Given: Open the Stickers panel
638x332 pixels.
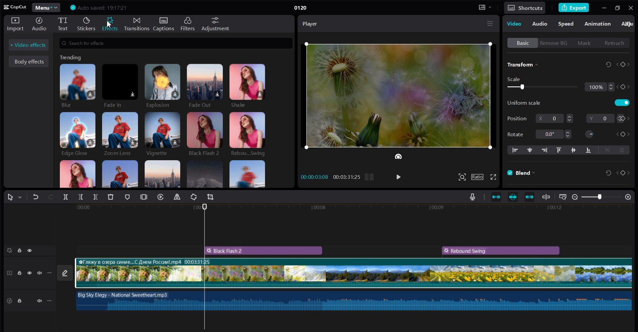Looking at the screenshot, I should point(86,24).
